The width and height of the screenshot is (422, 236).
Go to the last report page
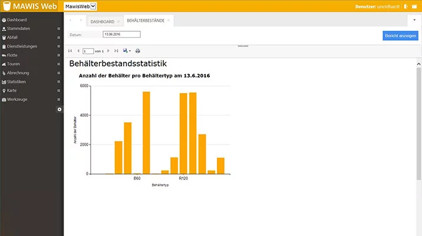pos(117,51)
